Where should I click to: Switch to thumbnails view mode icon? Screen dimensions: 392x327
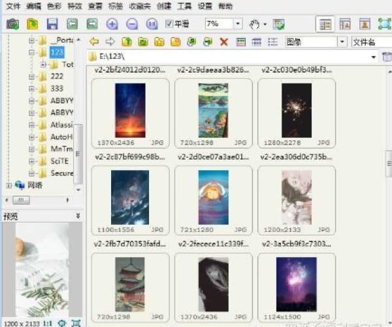[x=240, y=42]
